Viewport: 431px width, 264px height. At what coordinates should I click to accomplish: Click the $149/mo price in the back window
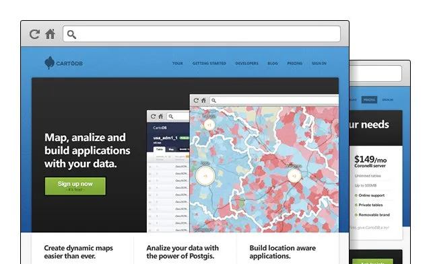coord(370,159)
